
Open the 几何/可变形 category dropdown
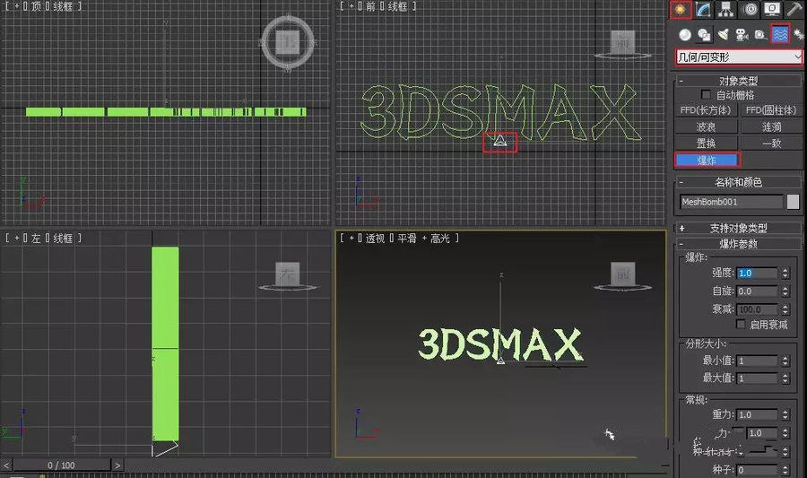click(x=739, y=56)
